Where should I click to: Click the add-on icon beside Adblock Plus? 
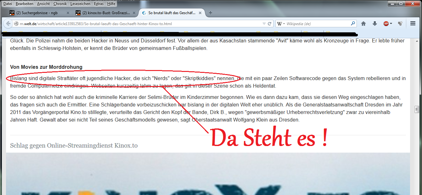coord(400,24)
